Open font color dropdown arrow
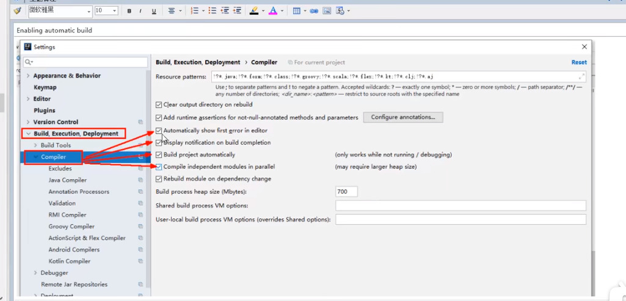Screen dimensions: 626x301 [x=282, y=11]
